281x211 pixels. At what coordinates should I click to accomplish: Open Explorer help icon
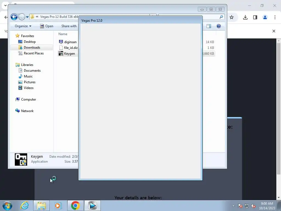pyautogui.click(x=219, y=26)
